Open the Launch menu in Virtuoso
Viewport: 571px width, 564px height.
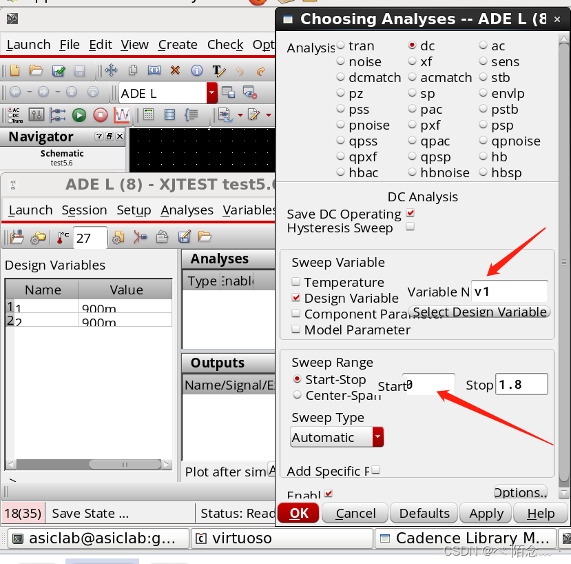[28, 45]
